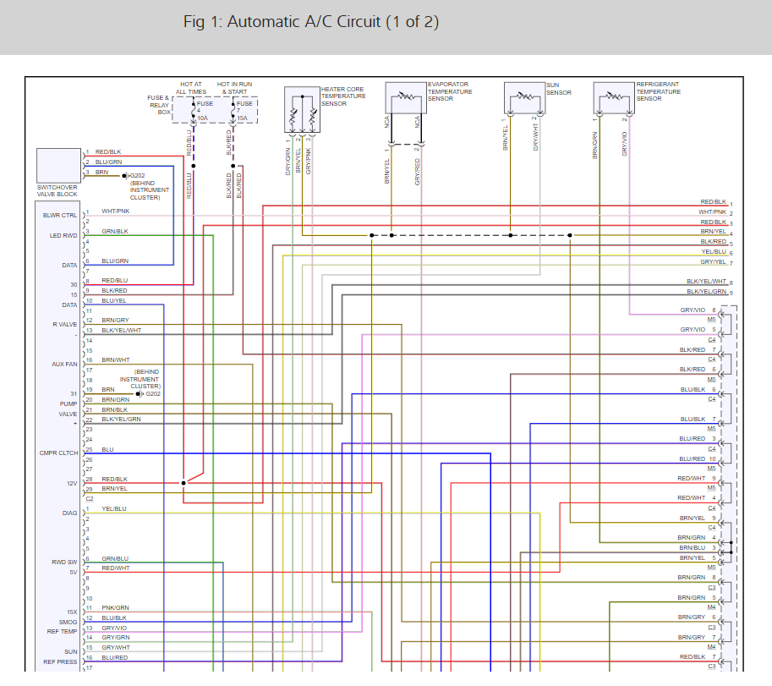
Task: Click the 'DIAG' terminal label
Action: (x=69, y=513)
